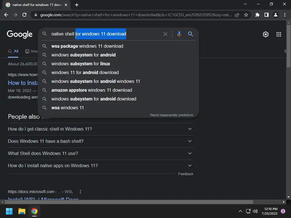Open the network status tray icon
The height and width of the screenshot is (218, 291).
coord(248,211)
